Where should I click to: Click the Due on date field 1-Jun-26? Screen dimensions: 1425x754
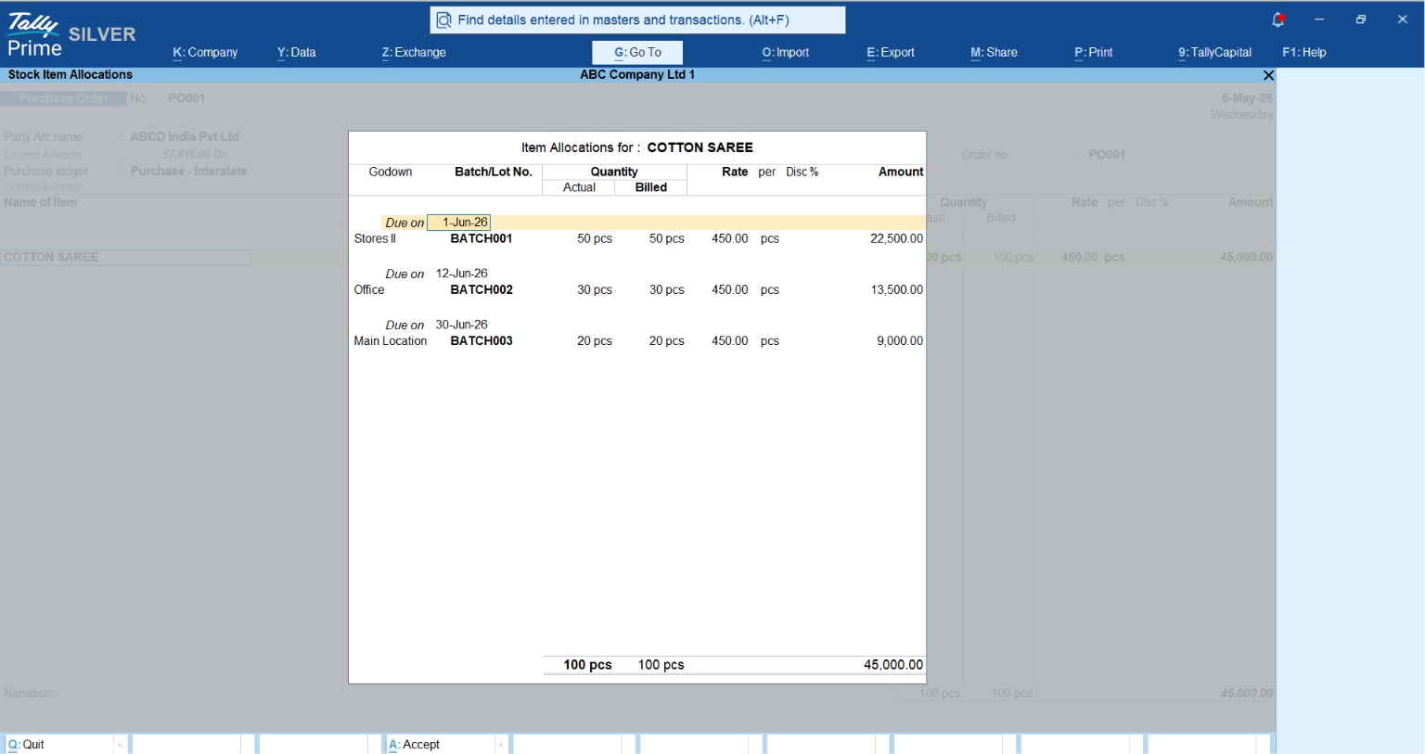tap(459, 223)
